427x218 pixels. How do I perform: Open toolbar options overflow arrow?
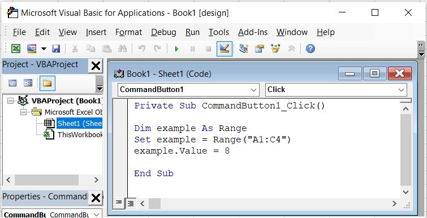[x=421, y=49]
